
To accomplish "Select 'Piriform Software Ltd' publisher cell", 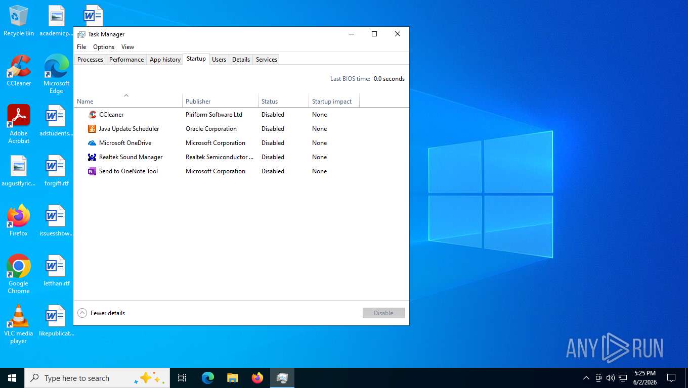I will click(x=214, y=115).
